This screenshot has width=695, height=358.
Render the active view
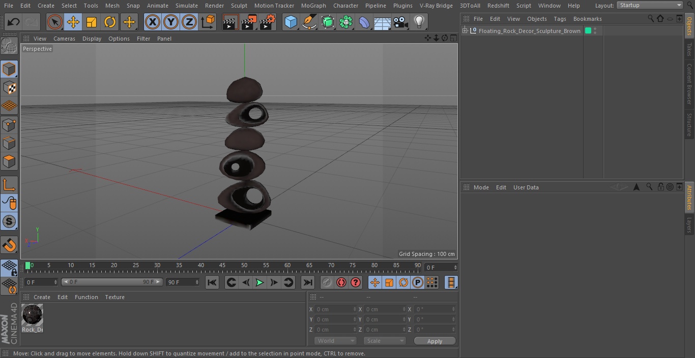(x=230, y=22)
